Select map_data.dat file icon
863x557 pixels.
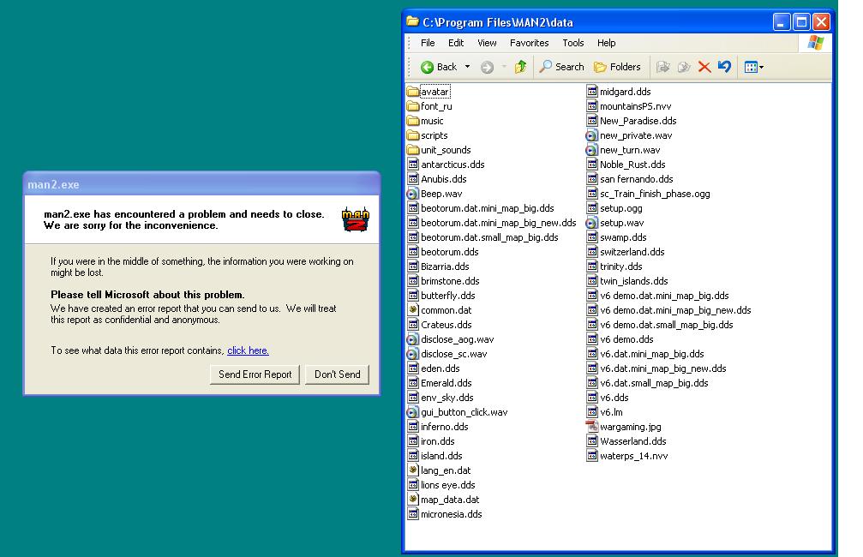[x=413, y=500]
